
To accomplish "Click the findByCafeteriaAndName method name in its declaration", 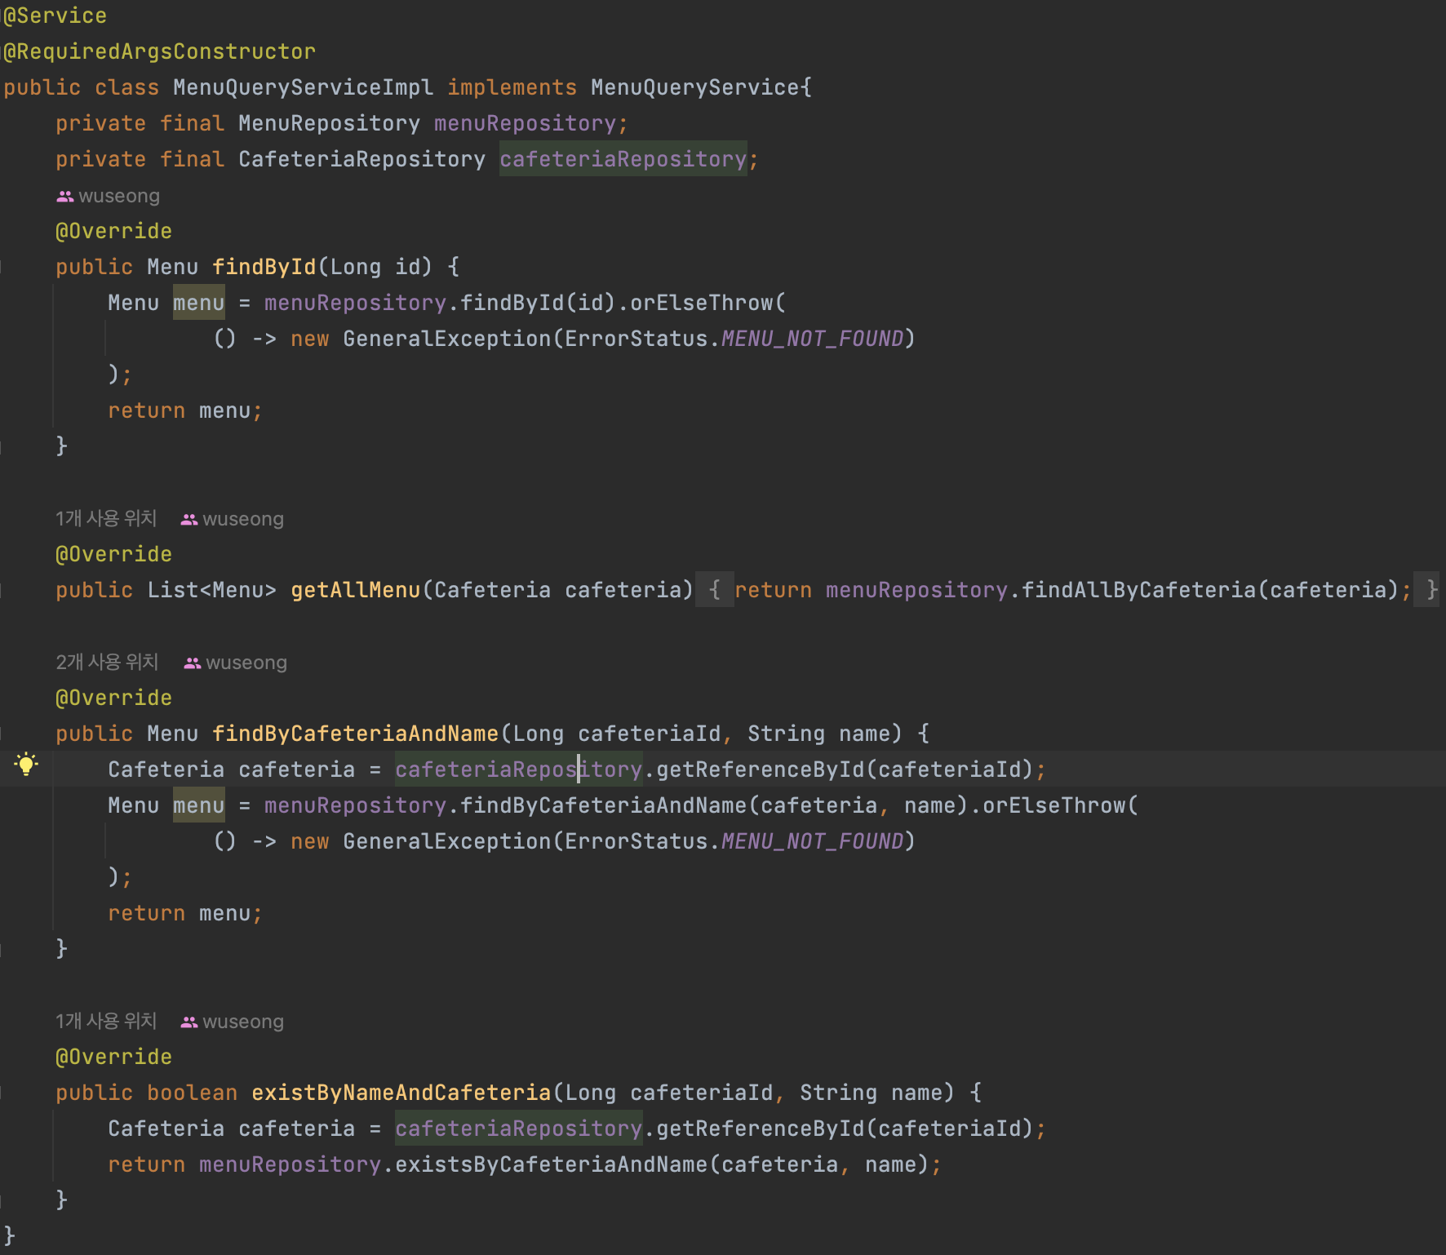I will click(x=355, y=734).
